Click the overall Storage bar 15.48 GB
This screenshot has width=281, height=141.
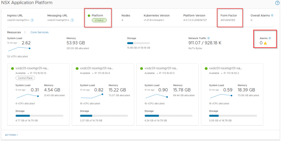point(139,43)
